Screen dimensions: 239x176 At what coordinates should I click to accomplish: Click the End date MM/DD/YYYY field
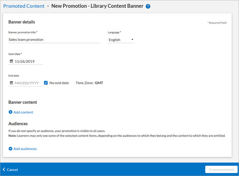pyautogui.click(x=25, y=83)
